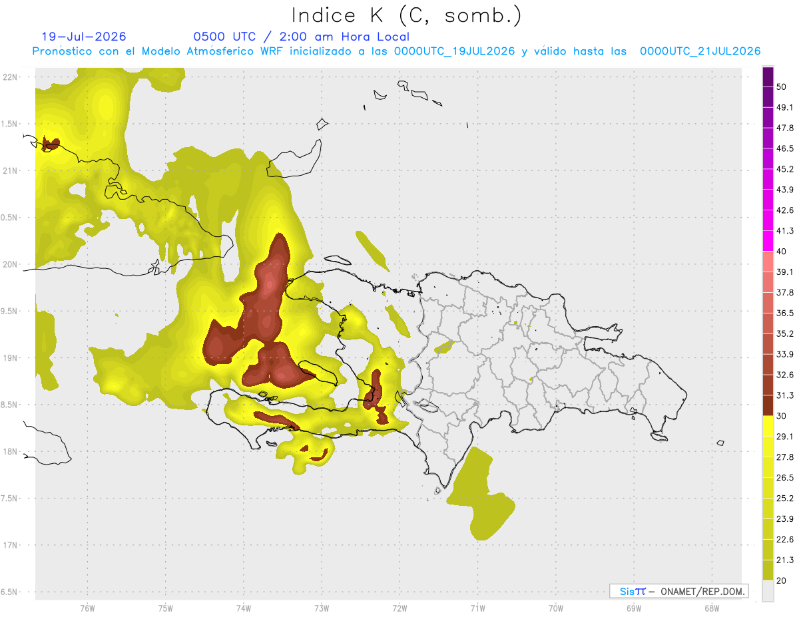Image resolution: width=799 pixels, height=617 pixels.
Task: Click the color scale label "36.5"
Action: [786, 313]
